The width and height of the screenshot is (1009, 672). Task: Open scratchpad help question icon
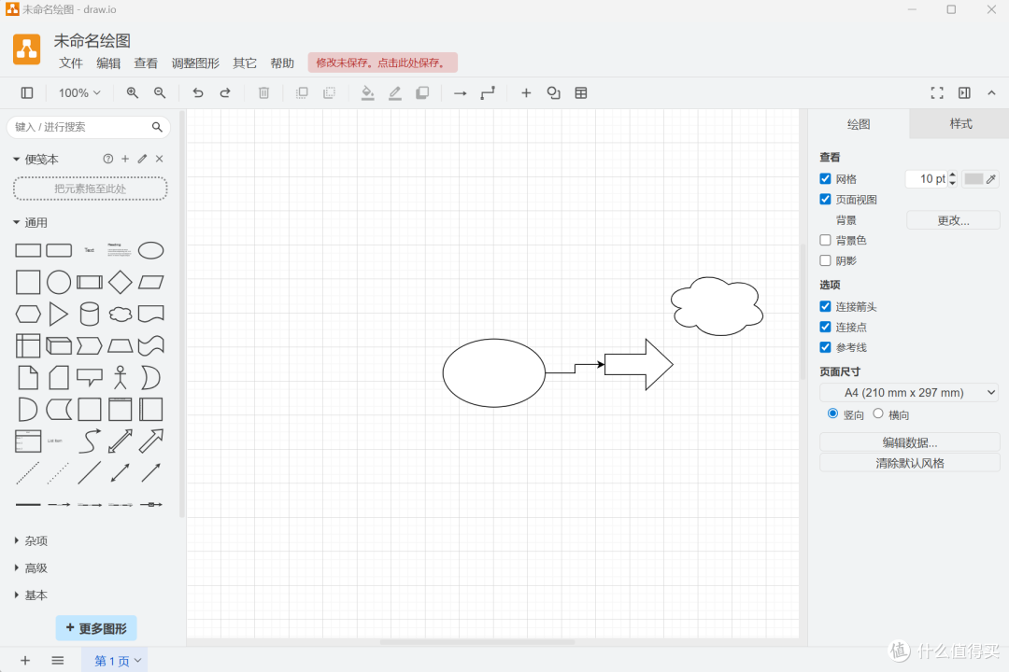click(x=108, y=159)
